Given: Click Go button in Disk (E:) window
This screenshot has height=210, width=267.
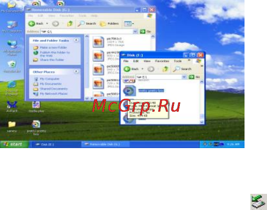Looking at the screenshot, I should coord(194,77).
